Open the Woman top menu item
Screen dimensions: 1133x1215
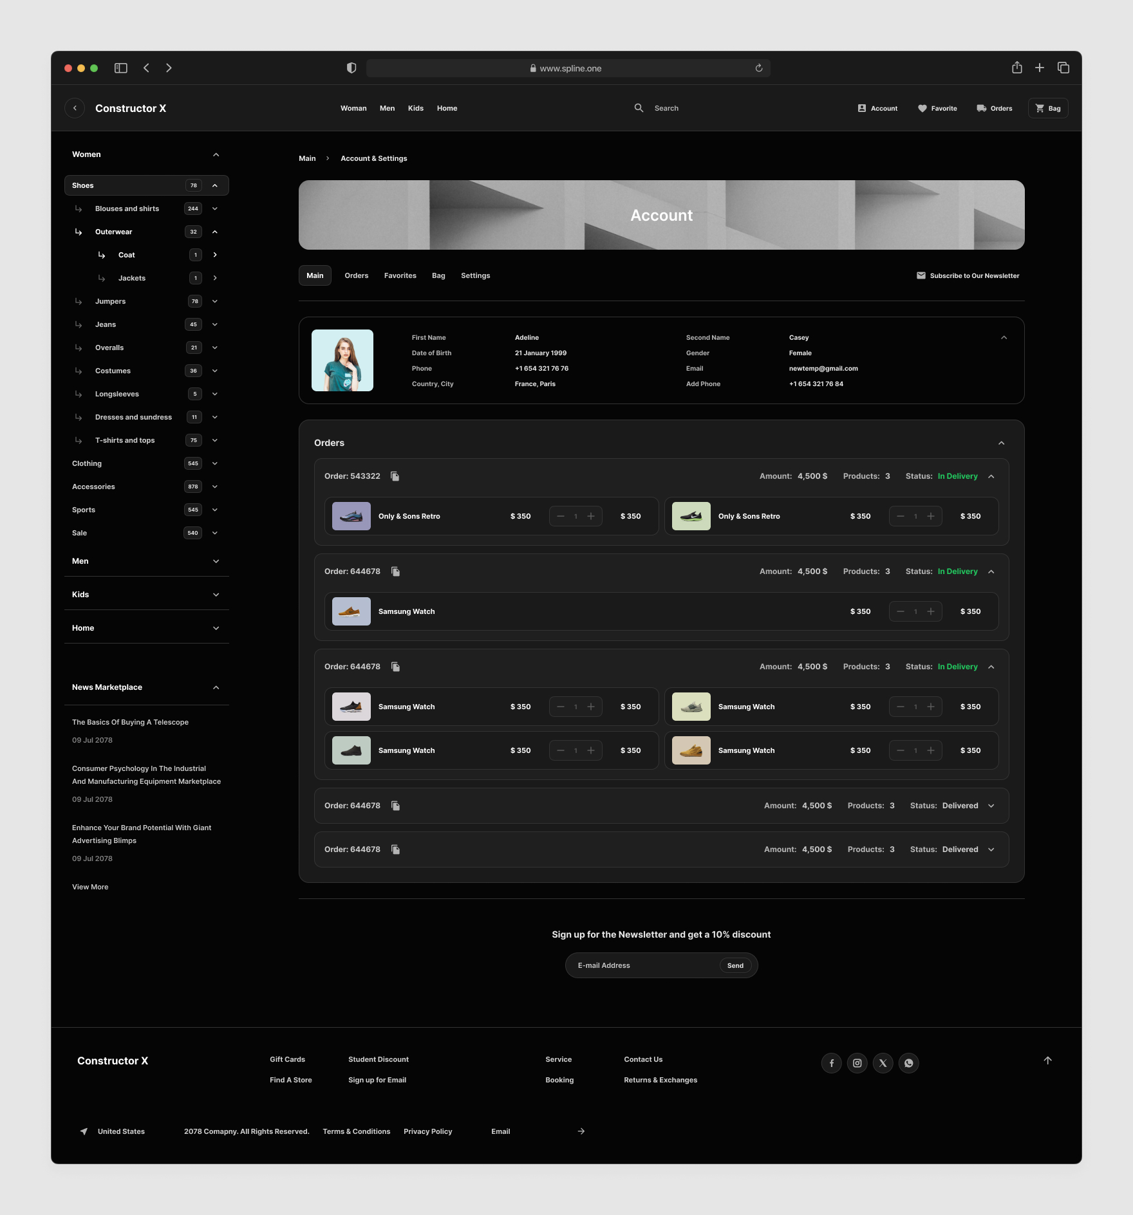coord(353,108)
